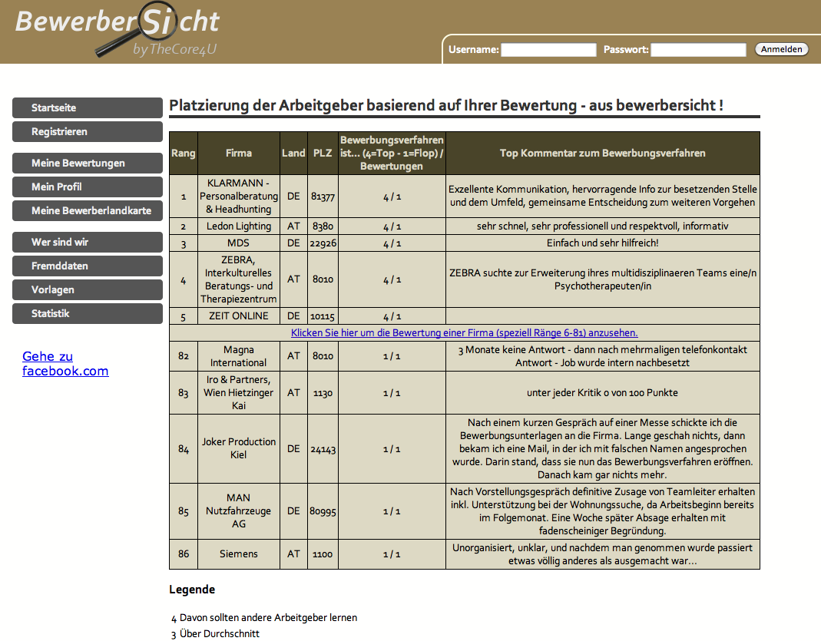Click the Top Kommentar column header
This screenshot has width=821, height=641.
click(x=603, y=154)
